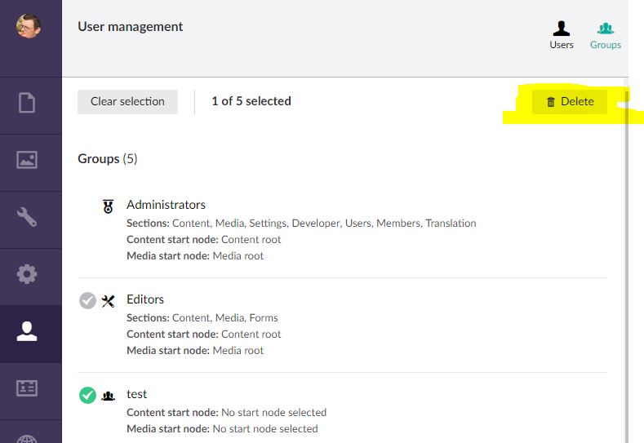This screenshot has width=644, height=443.
Task: Toggle the grey checkmark on Editors group
Action: click(x=87, y=301)
